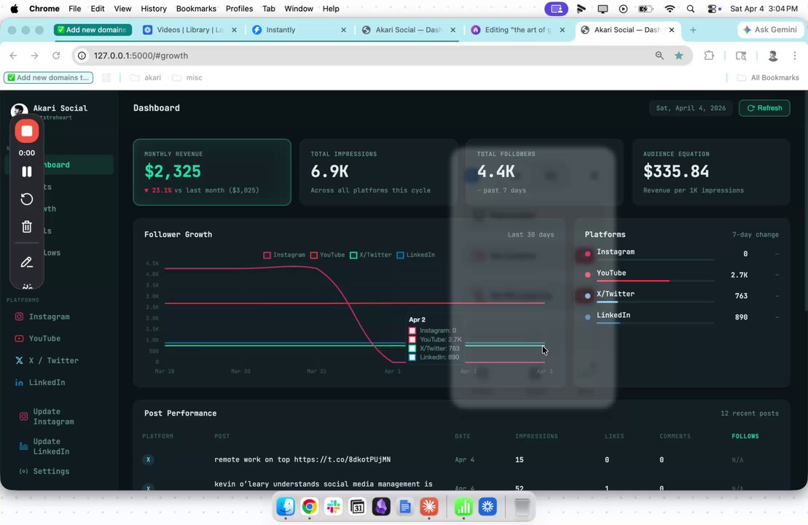
Task: Toggle YouTube series in chart legend
Action: click(x=327, y=254)
